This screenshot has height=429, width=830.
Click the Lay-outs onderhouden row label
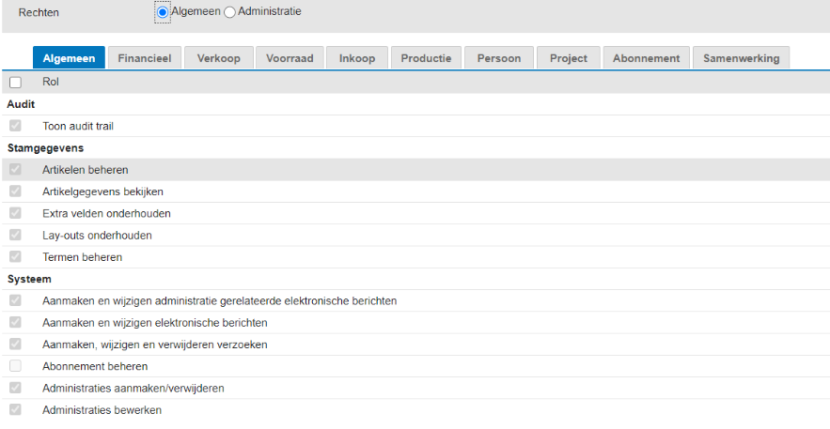click(97, 236)
